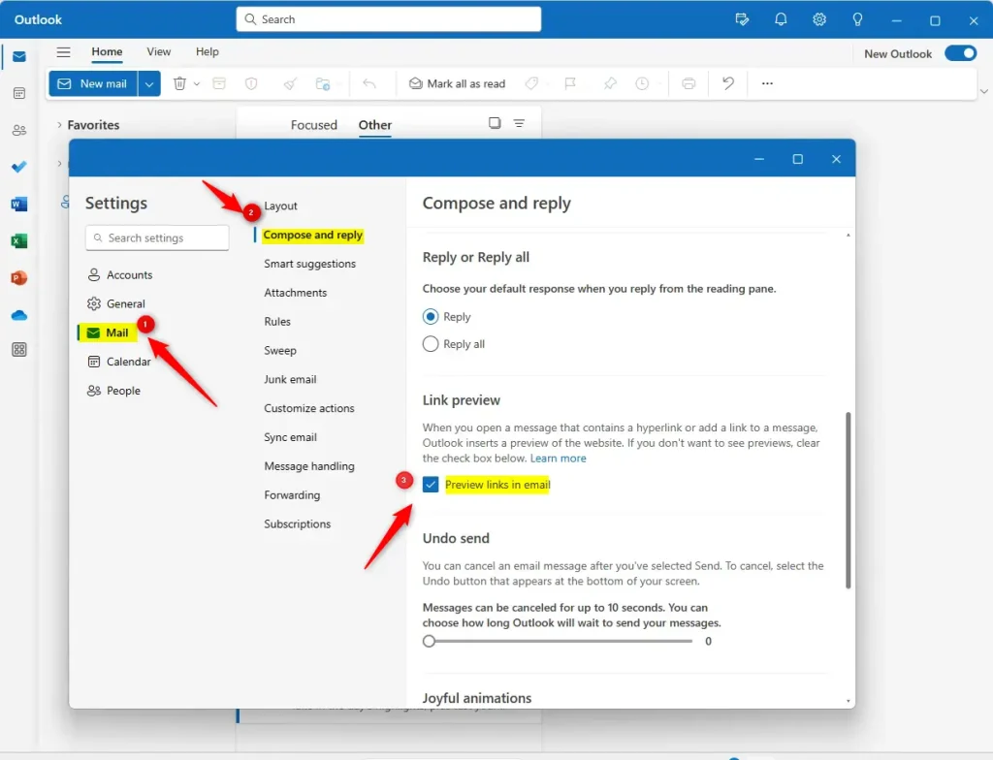Open the more options ellipsis

(767, 83)
